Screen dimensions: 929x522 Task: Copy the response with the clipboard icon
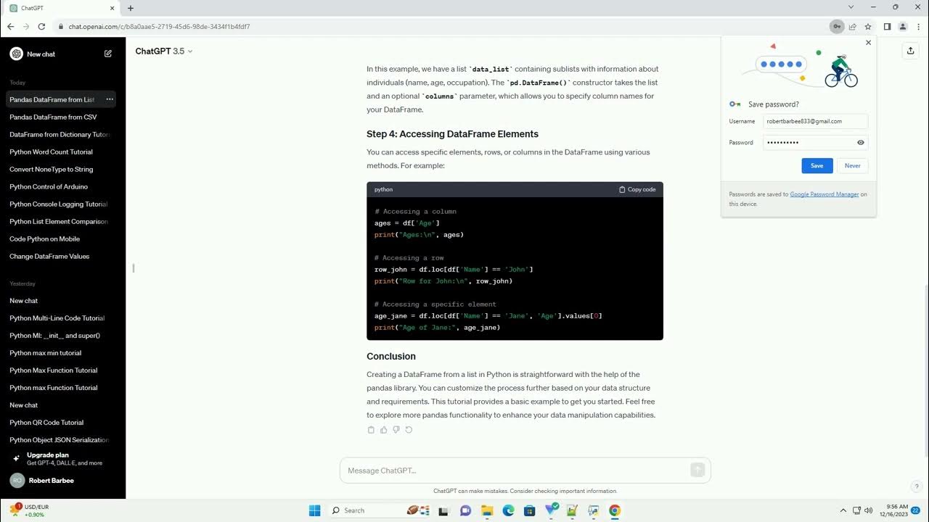point(371,430)
